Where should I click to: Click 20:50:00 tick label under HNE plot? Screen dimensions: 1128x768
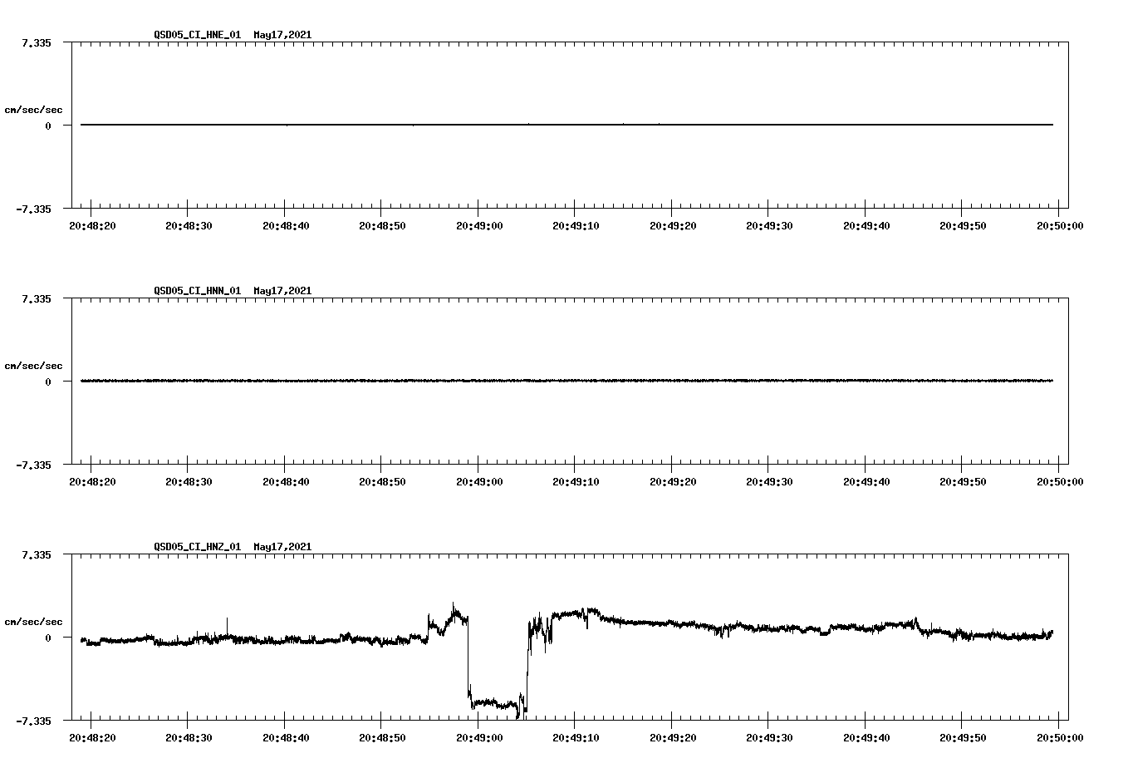coord(1059,225)
